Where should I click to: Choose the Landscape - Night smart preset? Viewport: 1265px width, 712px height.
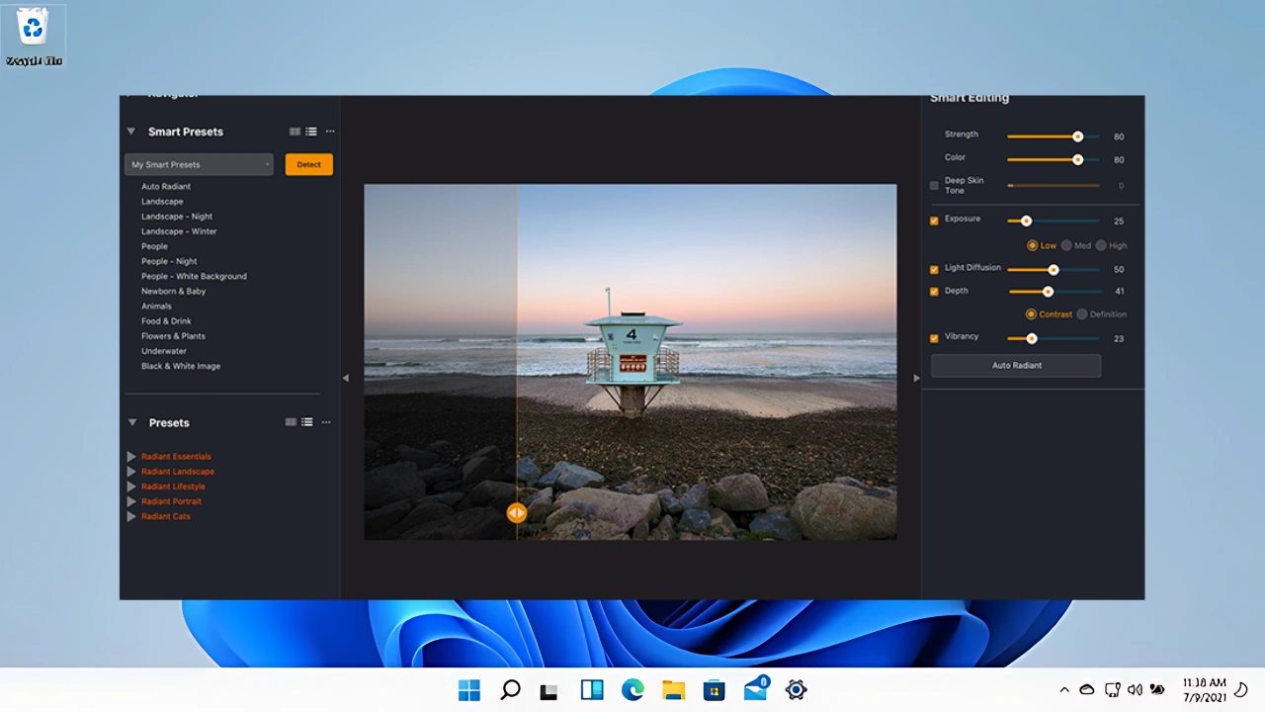coord(177,217)
